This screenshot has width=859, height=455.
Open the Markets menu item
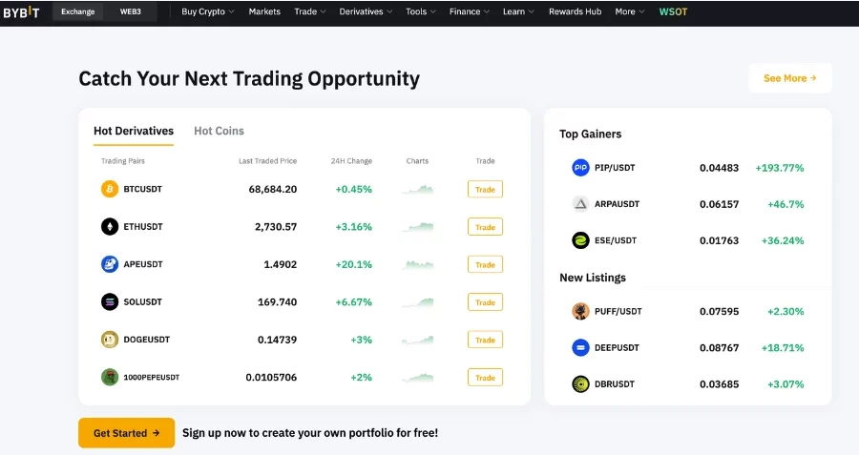click(264, 11)
